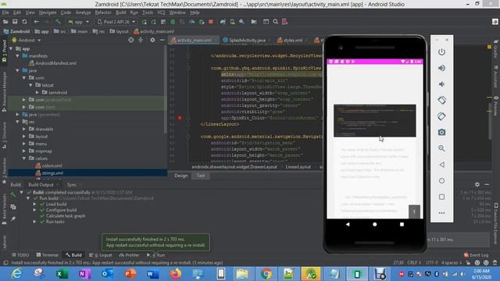Open Chrome from Windows taskbar
Screen dimensions: 500x281
coord(266,274)
